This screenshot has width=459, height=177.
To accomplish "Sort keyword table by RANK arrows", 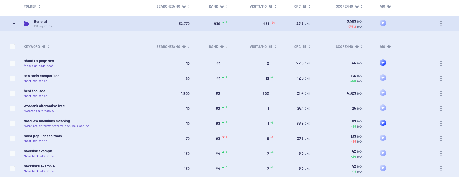I will [x=227, y=47].
